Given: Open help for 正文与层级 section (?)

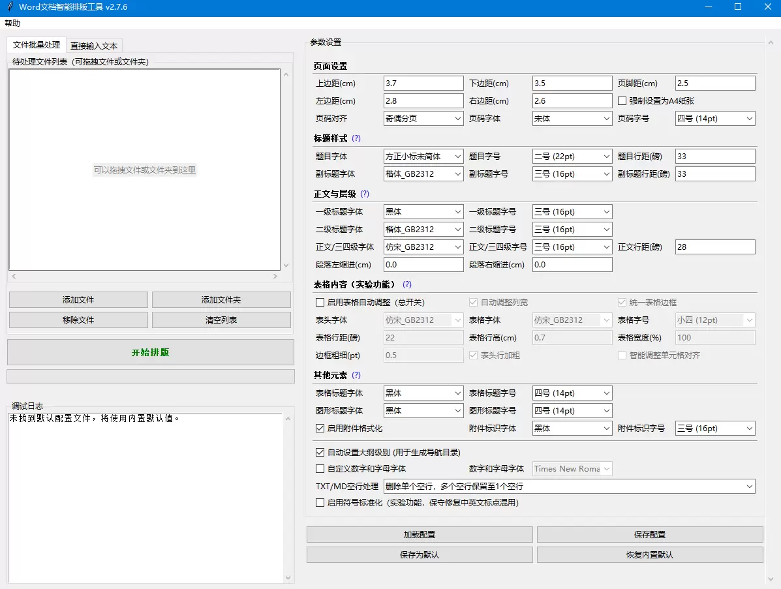Looking at the screenshot, I should (x=365, y=194).
